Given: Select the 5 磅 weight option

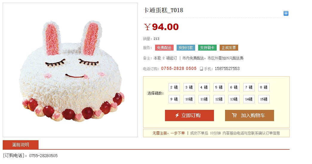Looking at the screenshot, I should [x=219, y=87].
